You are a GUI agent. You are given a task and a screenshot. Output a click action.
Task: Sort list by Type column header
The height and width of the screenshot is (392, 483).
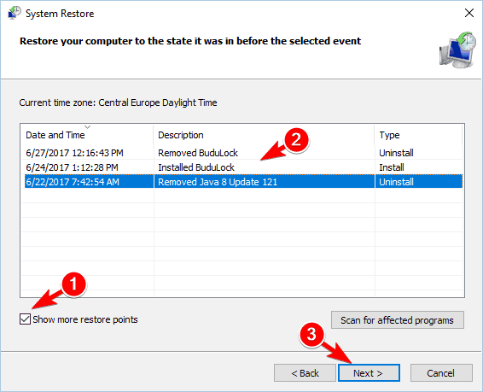418,135
